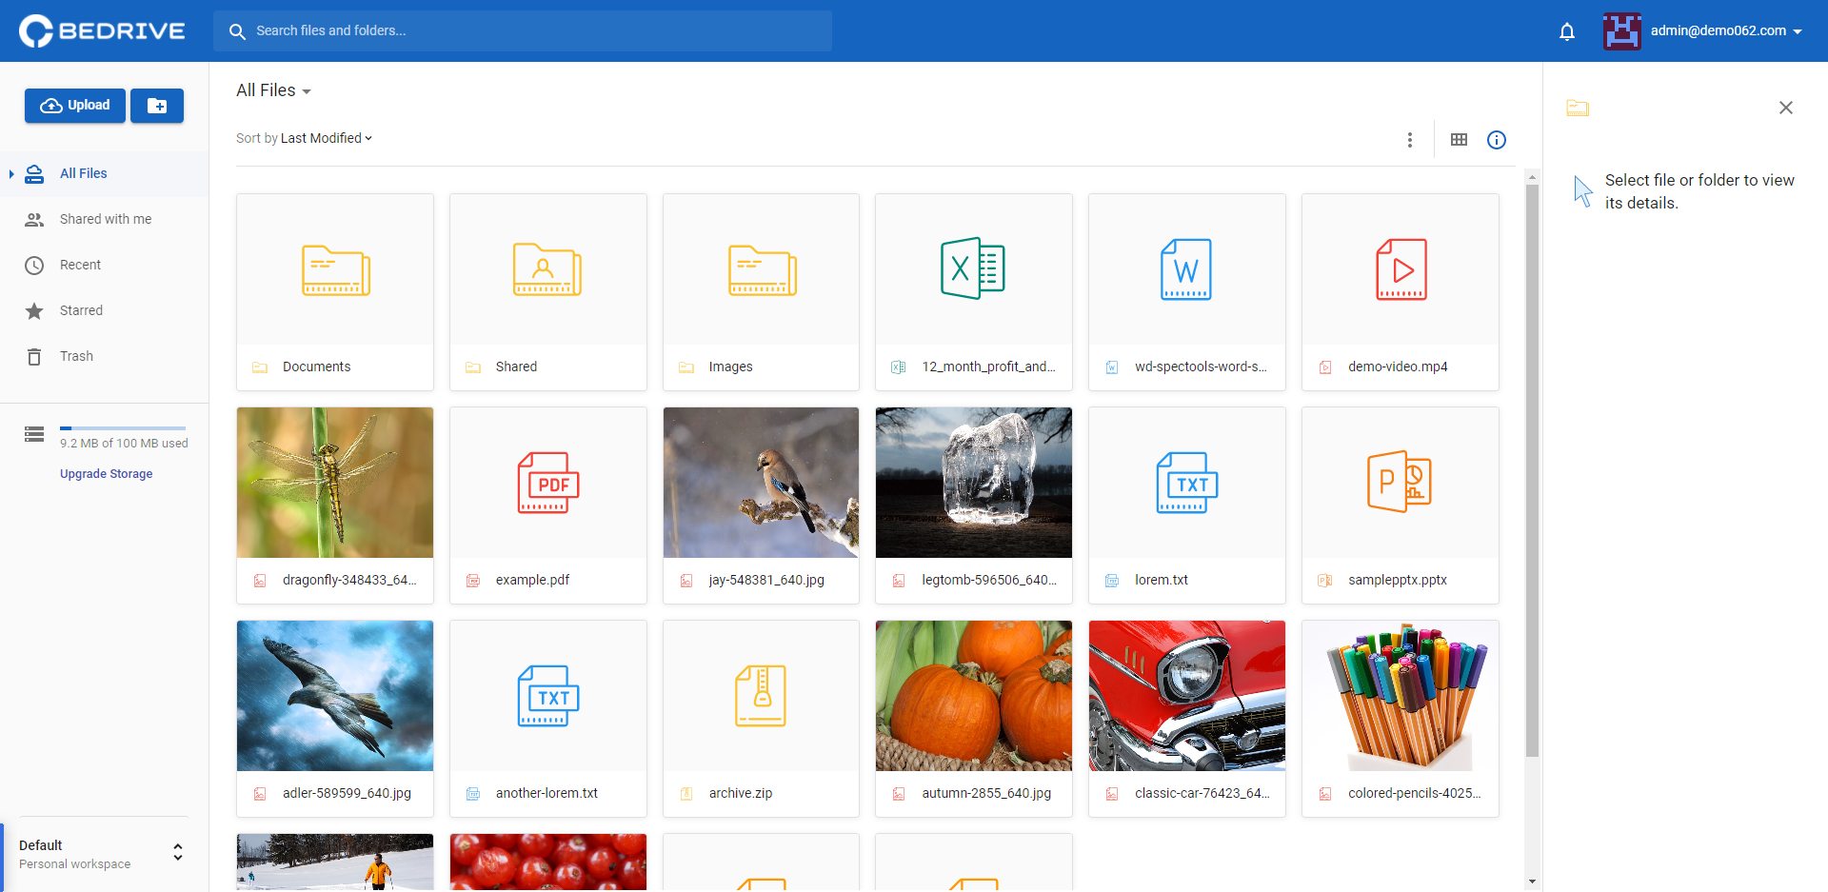Viewport: 1828px width, 892px height.
Task: Click the demo-video.mp4 file name
Action: 1398,367
